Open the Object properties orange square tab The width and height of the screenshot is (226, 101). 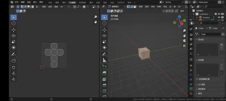pos(191,66)
